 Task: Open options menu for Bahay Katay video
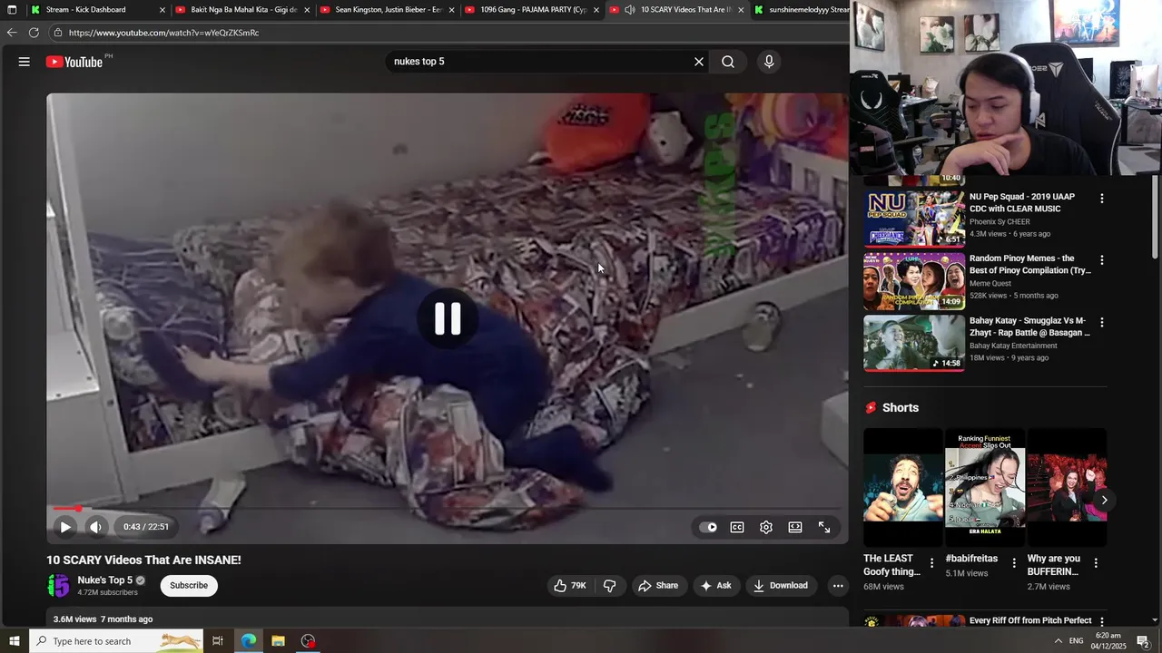pyautogui.click(x=1102, y=323)
